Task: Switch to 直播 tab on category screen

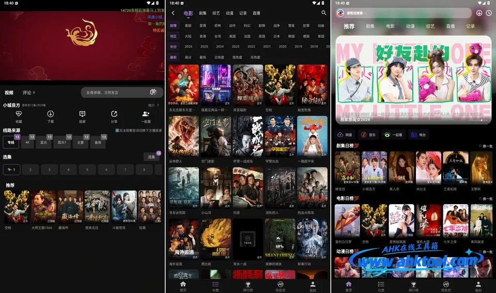Action: [257, 13]
